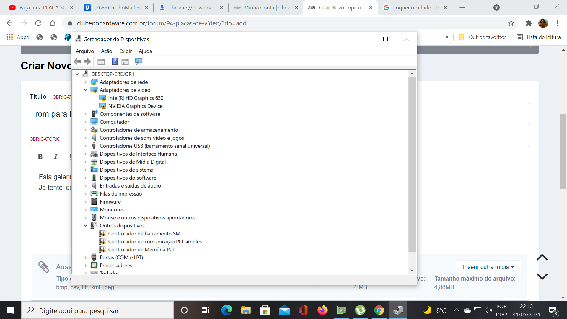Expand the Processadores category

(86, 266)
